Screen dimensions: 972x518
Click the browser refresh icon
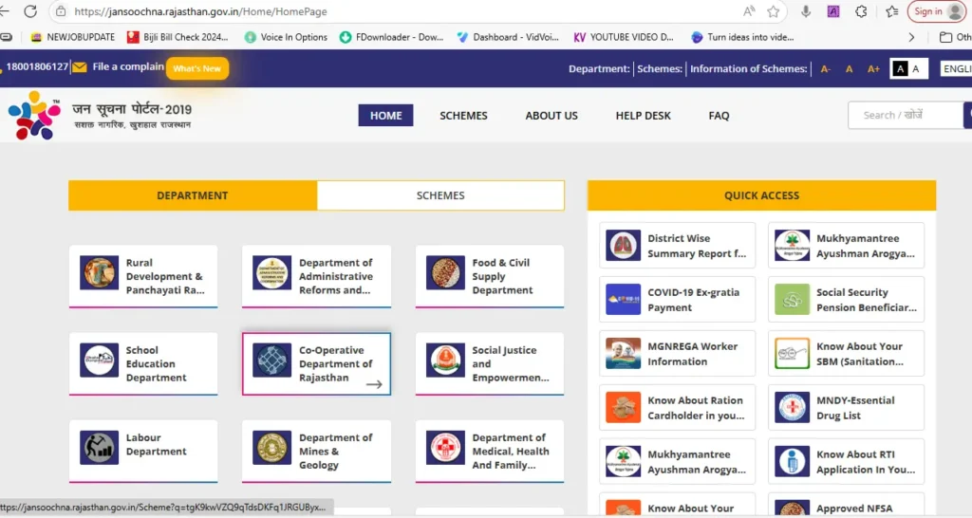(x=30, y=11)
